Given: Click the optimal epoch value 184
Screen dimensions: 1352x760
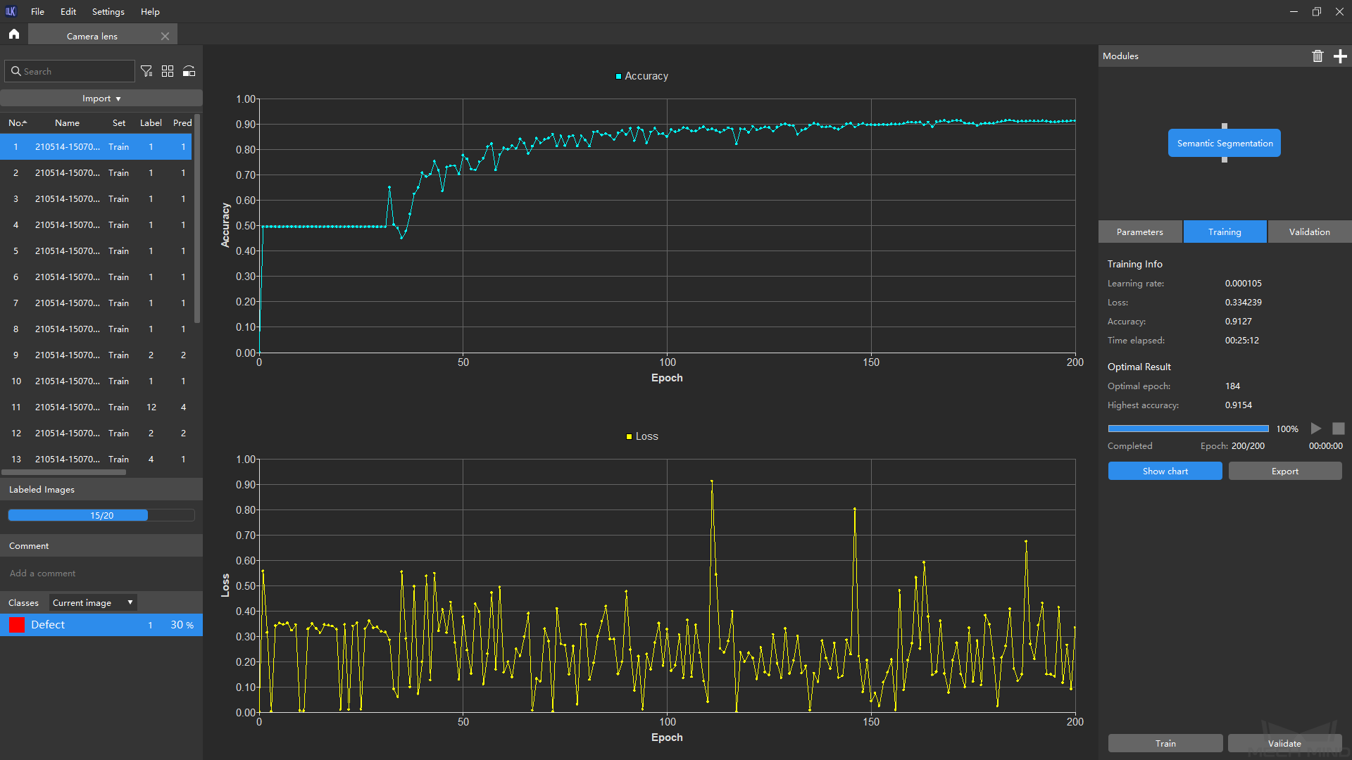Looking at the screenshot, I should pos(1232,386).
